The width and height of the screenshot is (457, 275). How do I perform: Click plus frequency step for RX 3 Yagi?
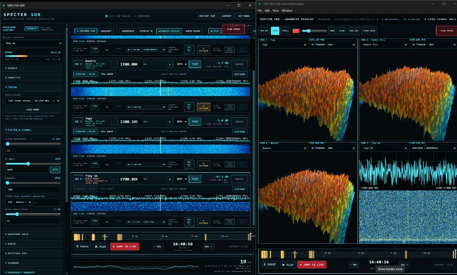[x=170, y=122]
